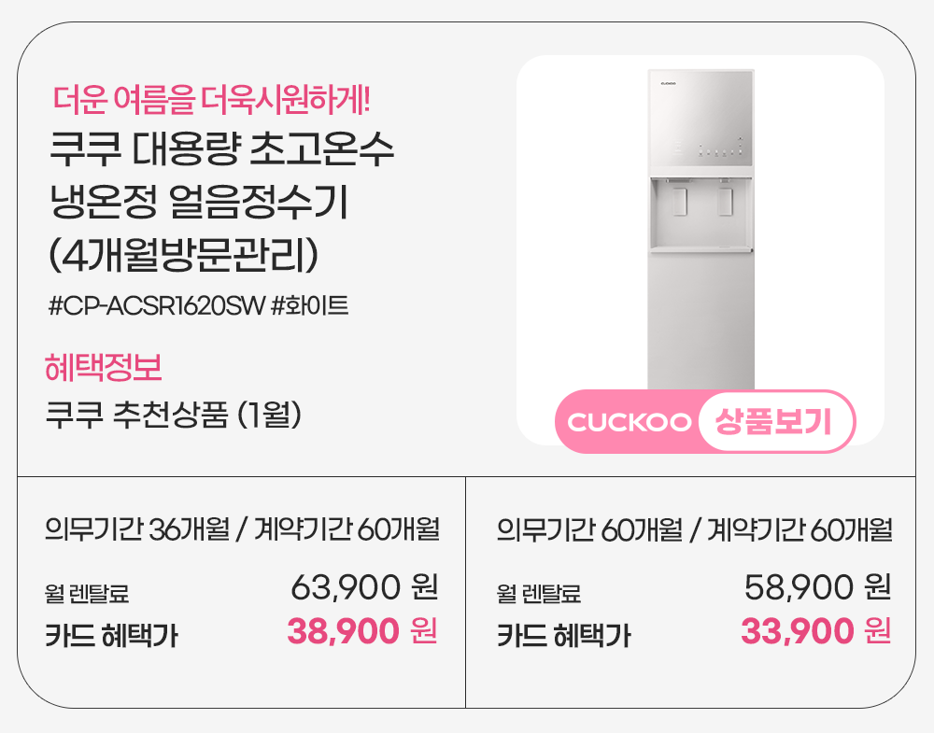Click the right water dispenser outlet
934x733 pixels.
724,202
